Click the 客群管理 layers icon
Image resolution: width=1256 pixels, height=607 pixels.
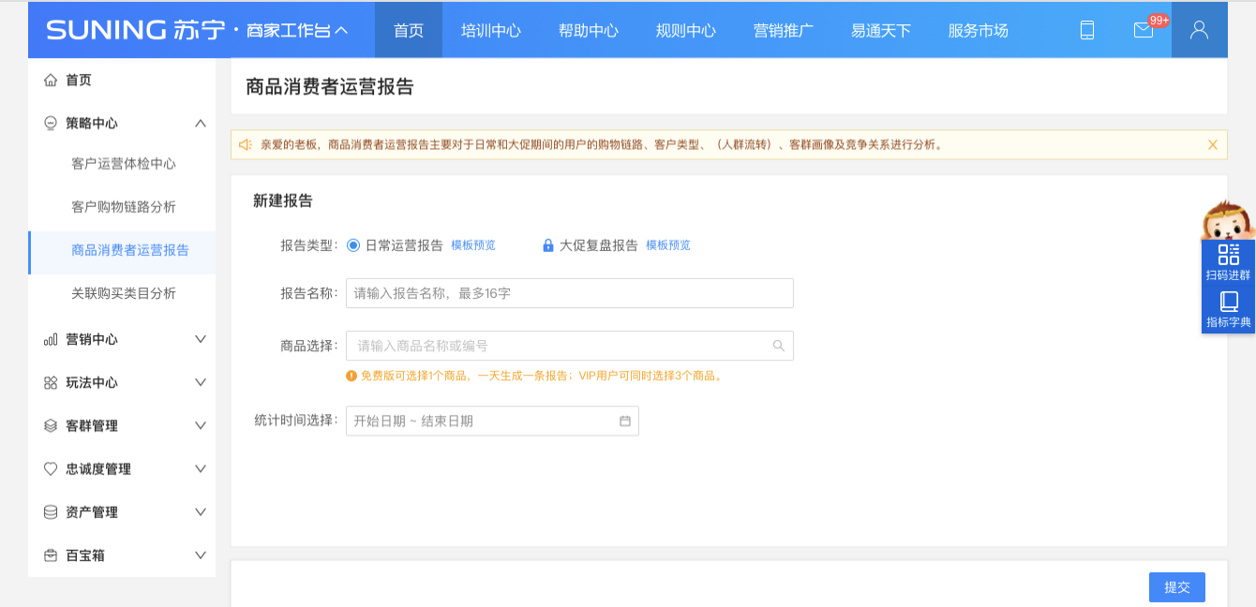[51, 426]
